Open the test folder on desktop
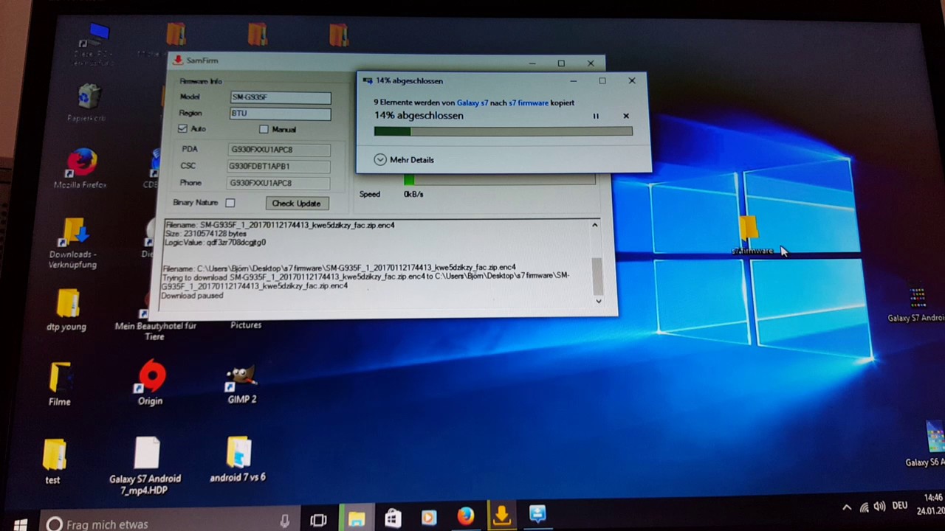Screen dimensions: 945x531 coord(53,462)
